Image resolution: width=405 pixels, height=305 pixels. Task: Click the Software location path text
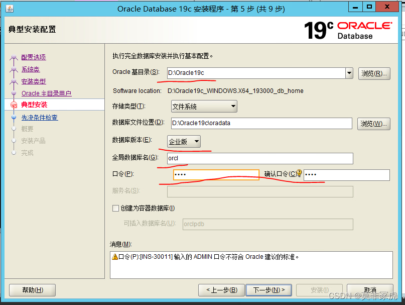235,91
